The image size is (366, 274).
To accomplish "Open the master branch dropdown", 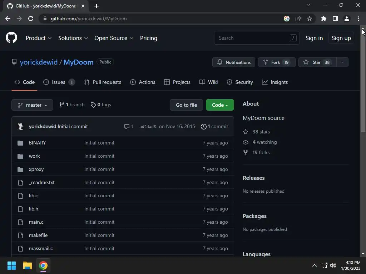I will pos(32,105).
